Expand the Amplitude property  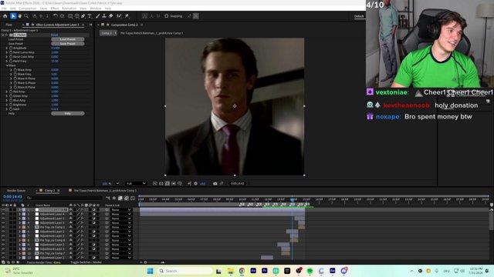pos(7,48)
